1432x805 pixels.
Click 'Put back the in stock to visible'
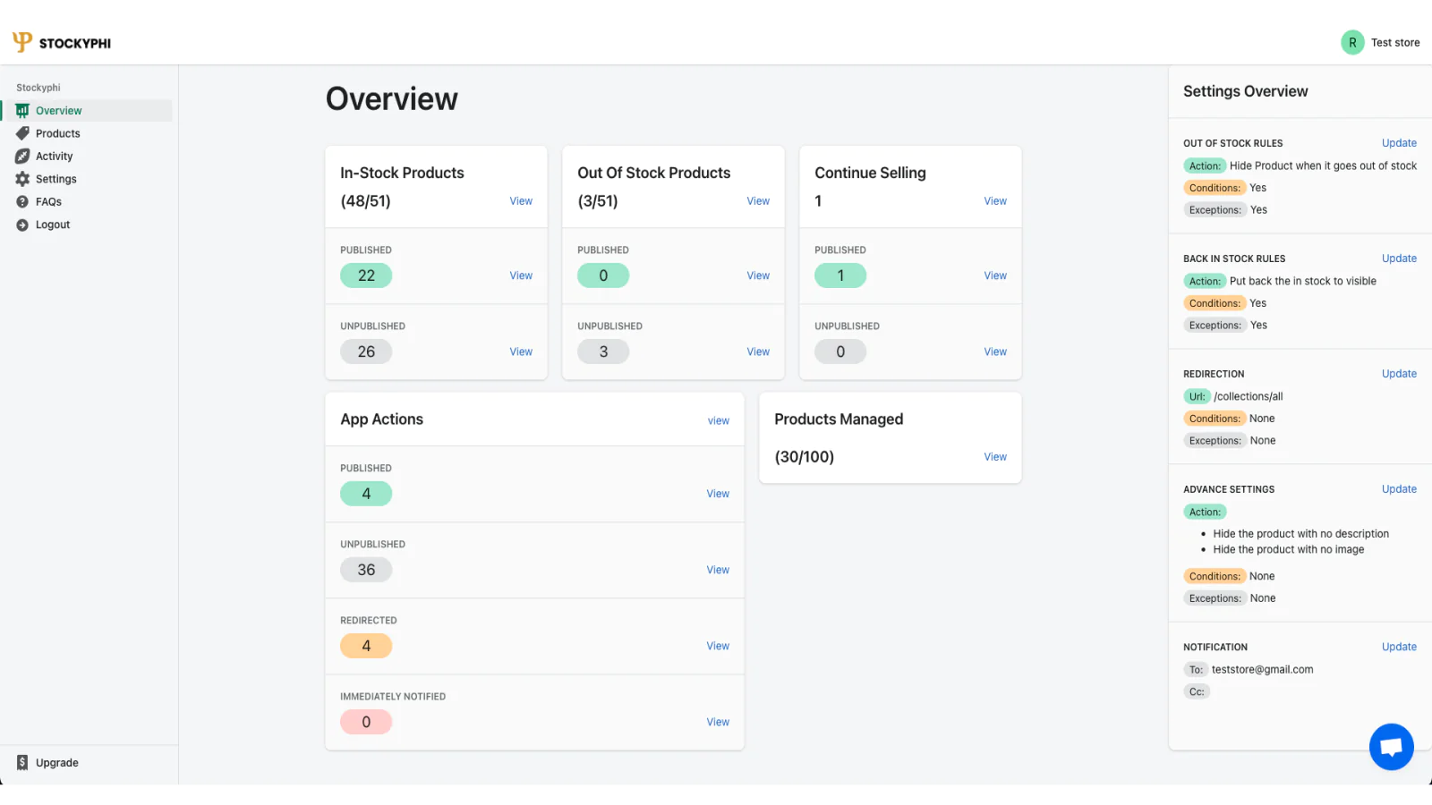click(x=1302, y=281)
